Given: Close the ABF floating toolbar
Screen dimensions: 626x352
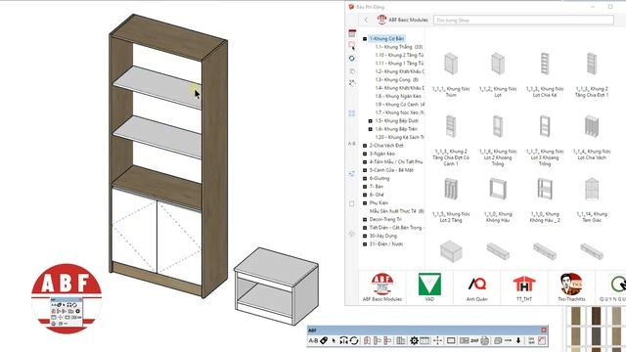Looking at the screenshot, I should click(x=544, y=330).
